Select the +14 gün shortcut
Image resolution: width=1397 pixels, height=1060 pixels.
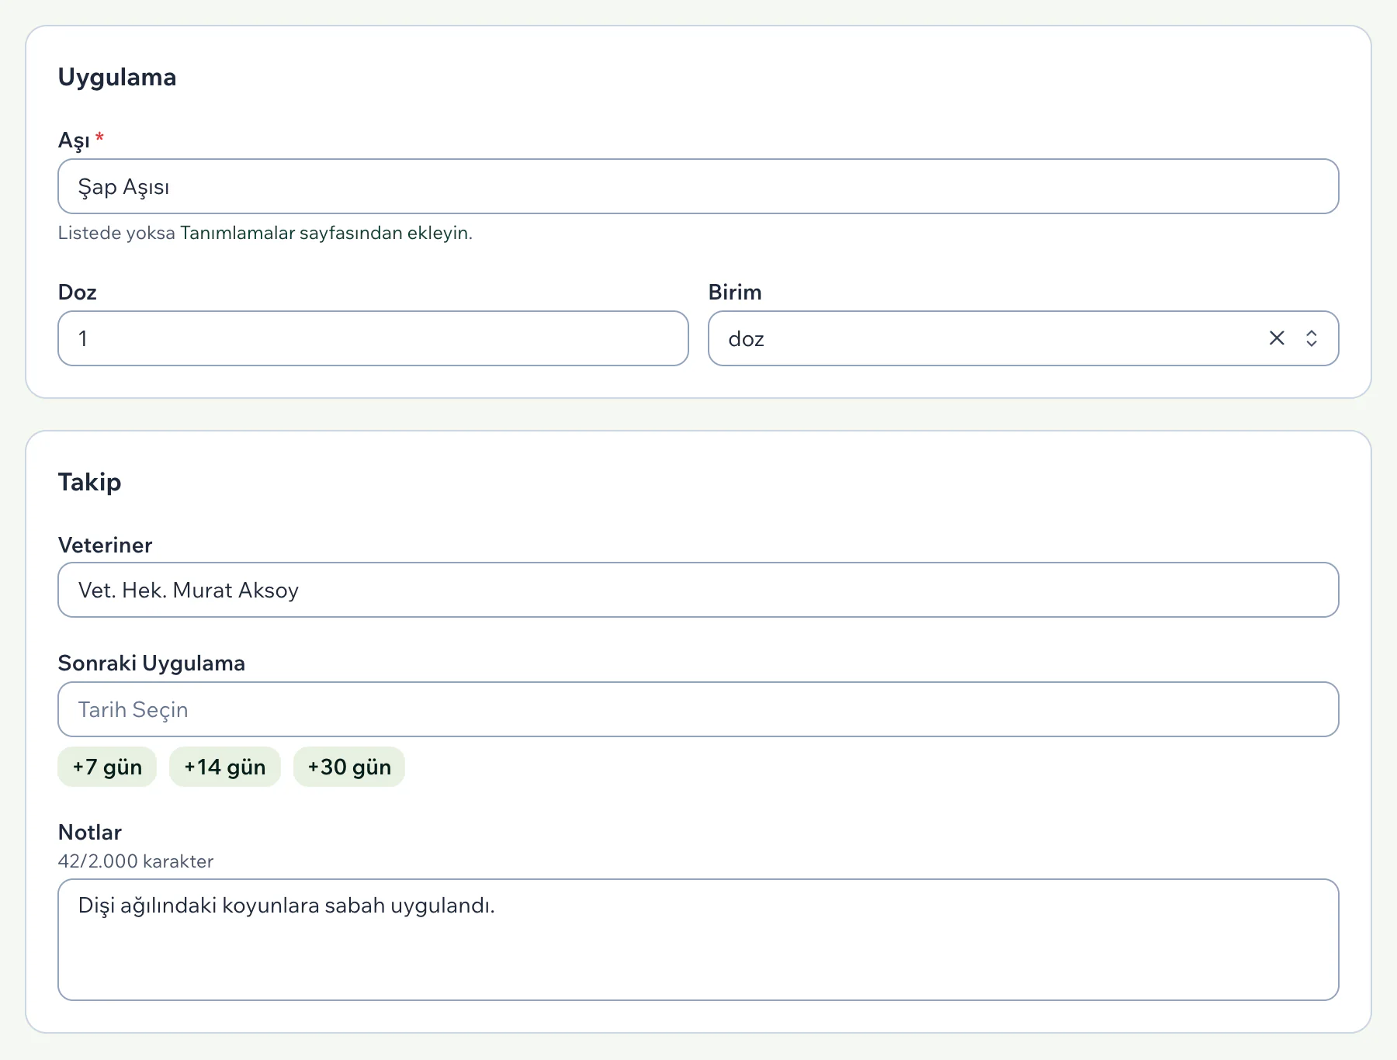(x=225, y=767)
